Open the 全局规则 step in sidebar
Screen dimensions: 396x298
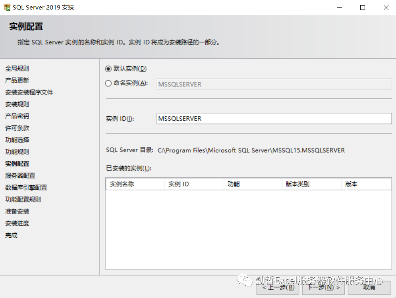click(17, 68)
